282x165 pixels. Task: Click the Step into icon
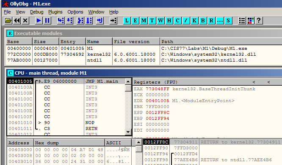61,21
